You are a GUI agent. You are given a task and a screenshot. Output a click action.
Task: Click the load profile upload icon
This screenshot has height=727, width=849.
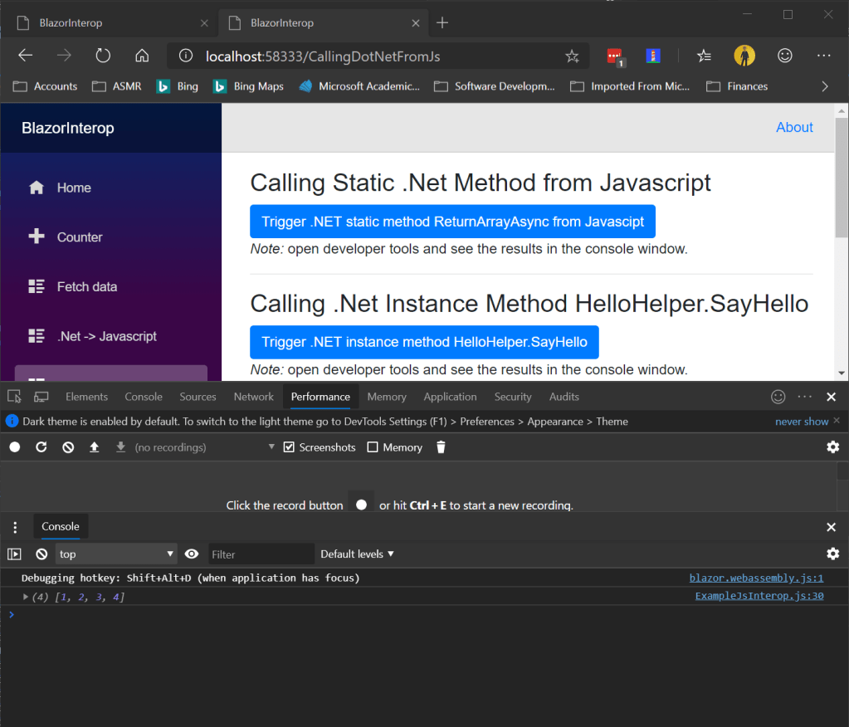pos(95,447)
